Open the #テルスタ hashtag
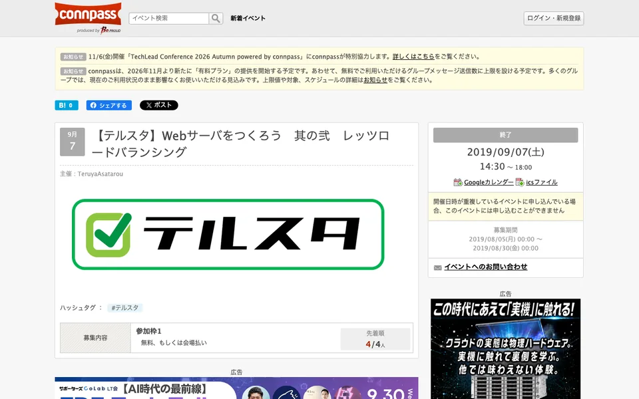The height and width of the screenshot is (399, 639). point(125,308)
